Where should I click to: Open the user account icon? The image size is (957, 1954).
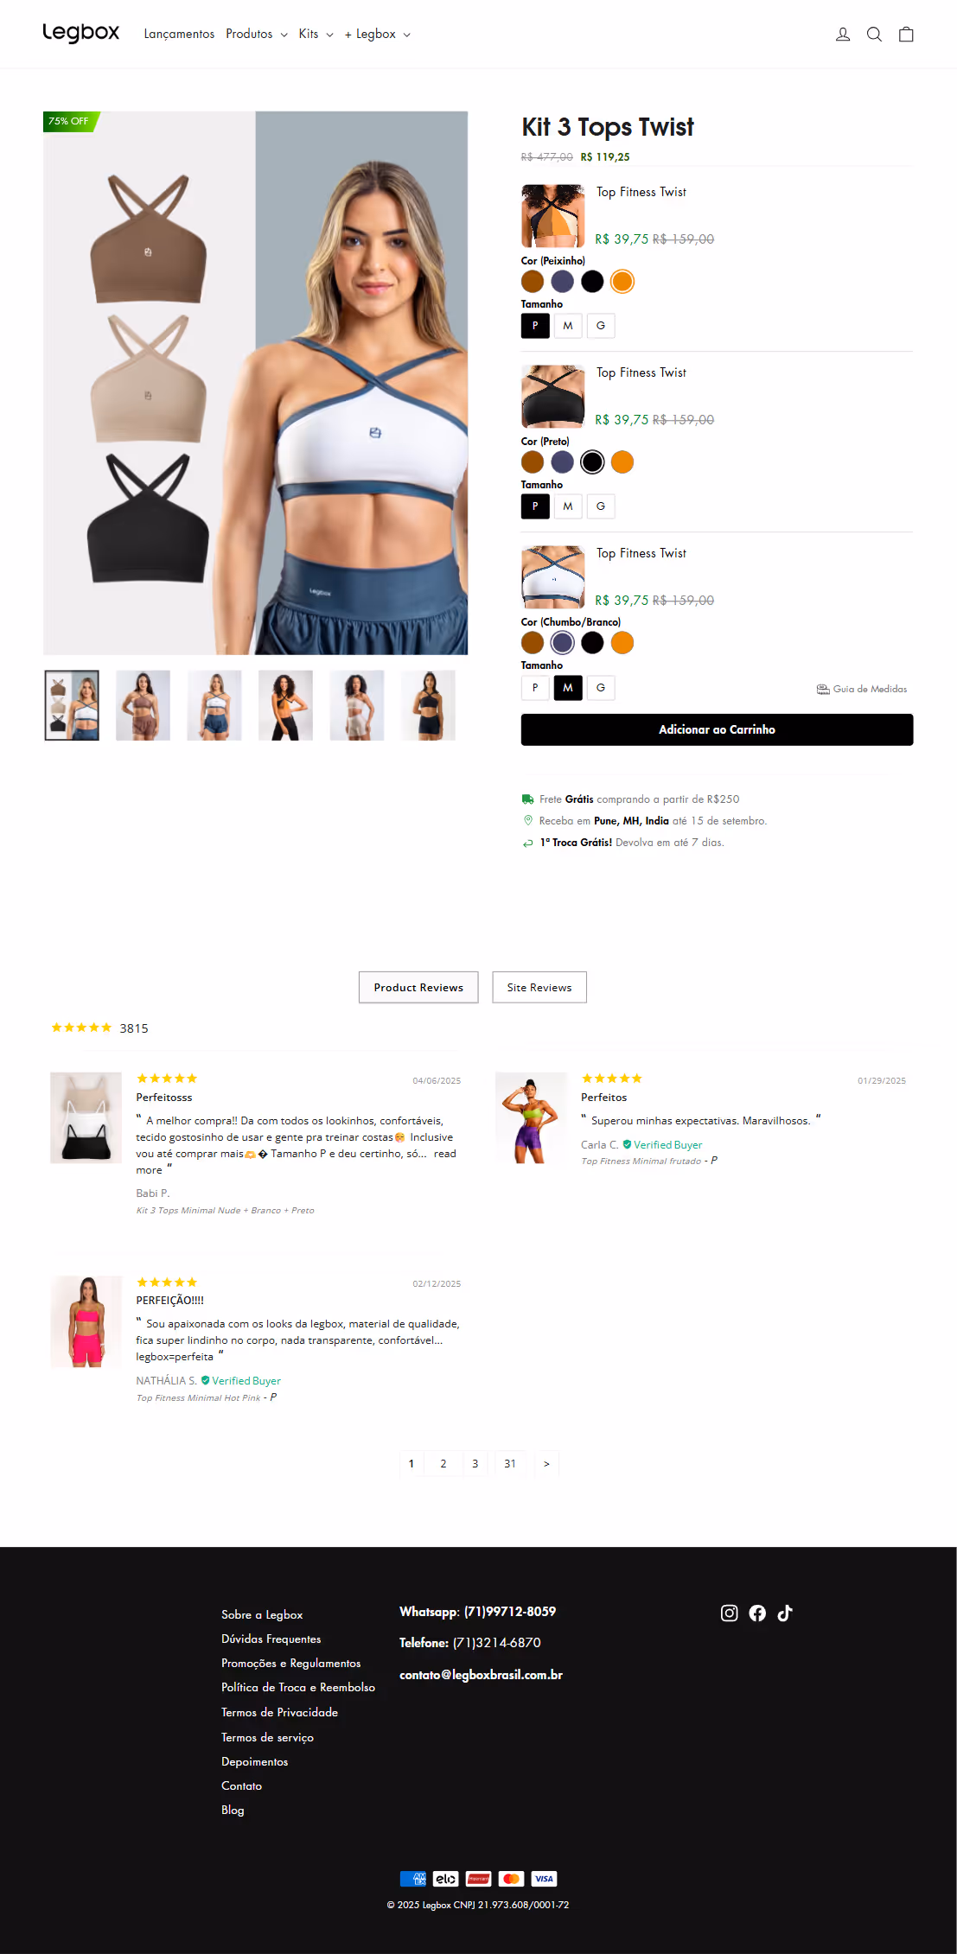[842, 35]
